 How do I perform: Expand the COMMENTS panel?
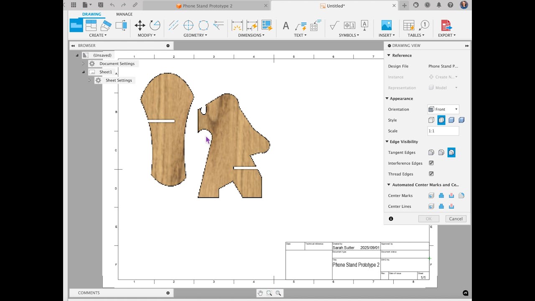(168, 293)
